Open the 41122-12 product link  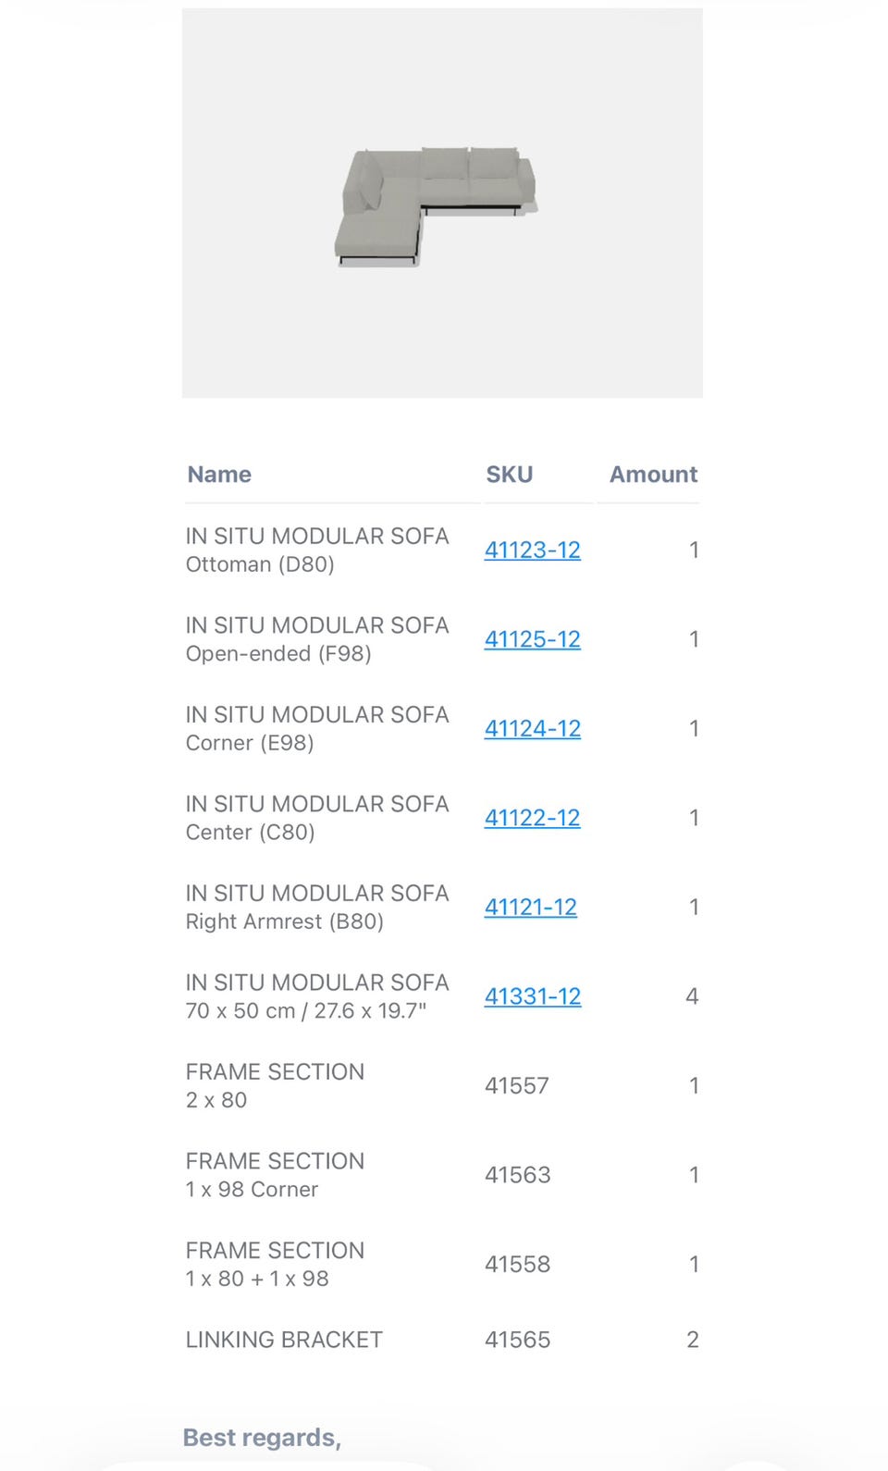(x=532, y=818)
